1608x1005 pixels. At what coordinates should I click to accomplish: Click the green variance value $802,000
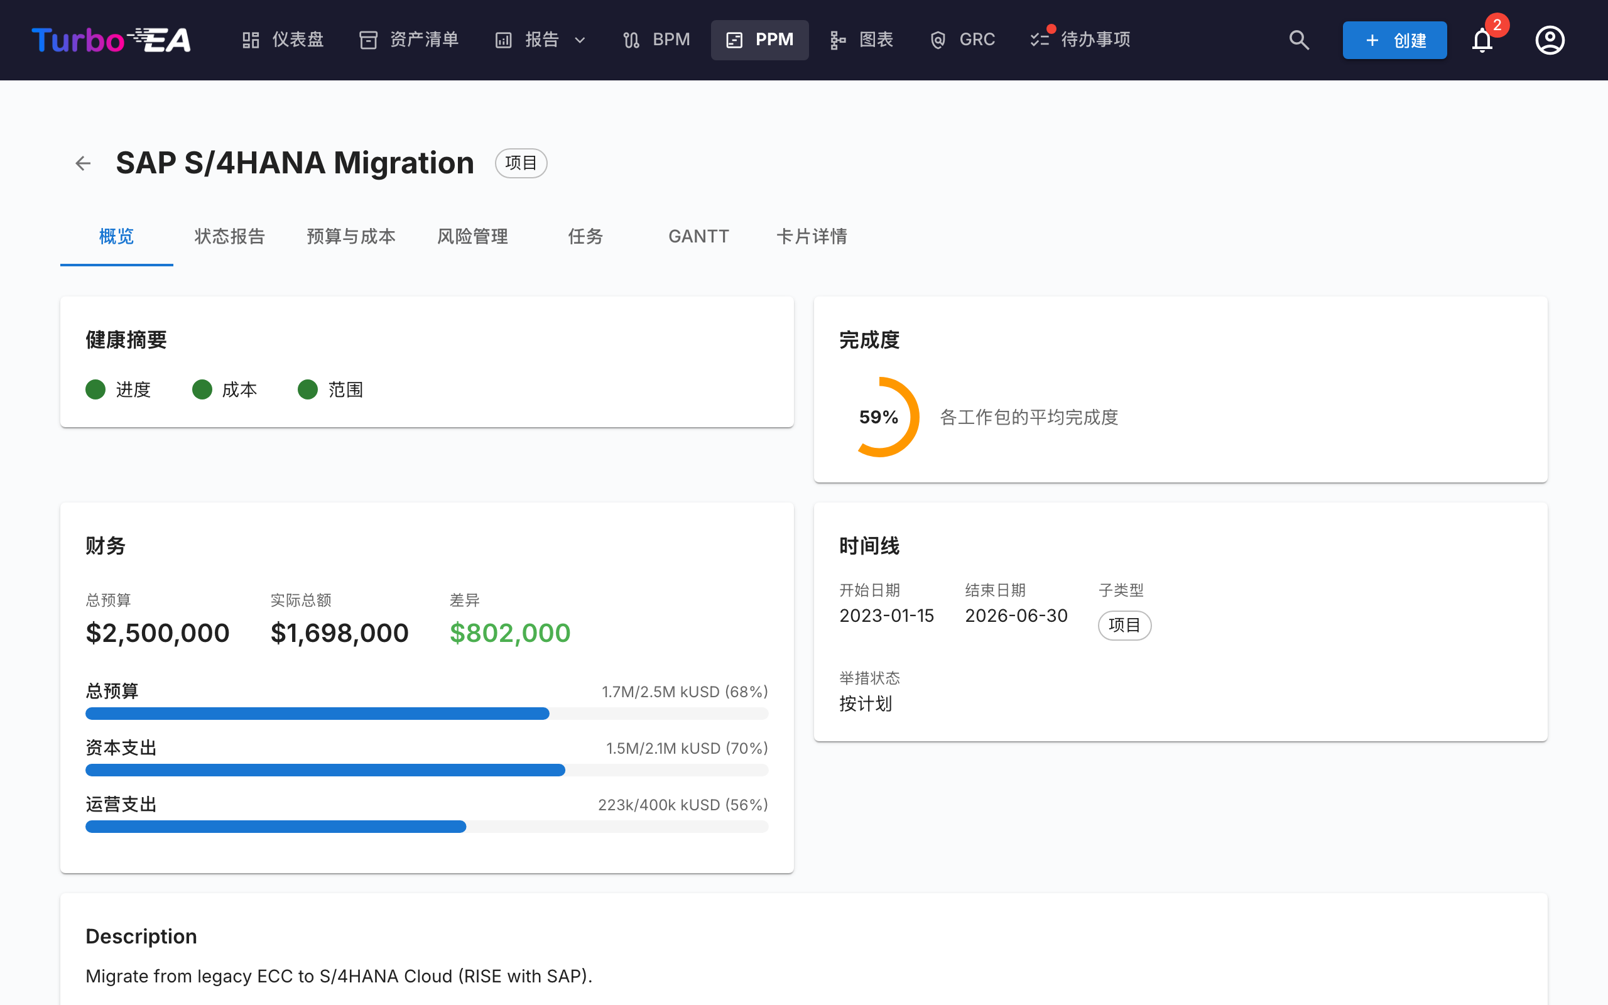[510, 633]
